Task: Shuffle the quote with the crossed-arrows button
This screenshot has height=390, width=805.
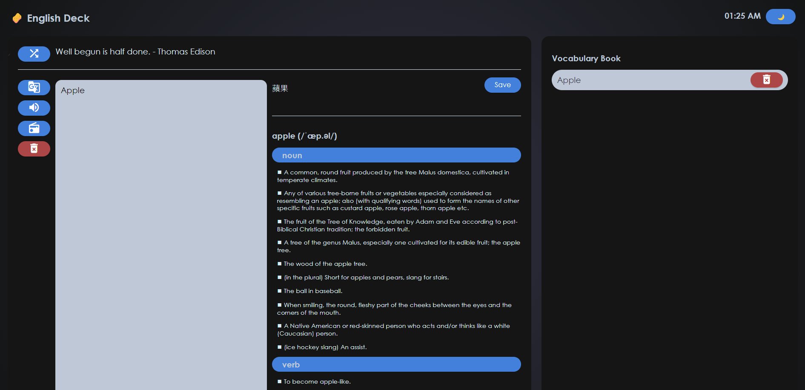Action: (34, 54)
